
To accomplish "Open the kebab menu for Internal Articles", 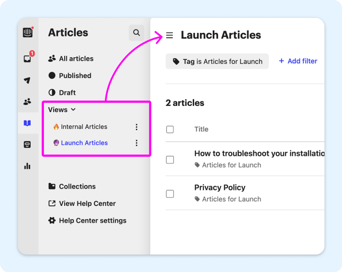I will point(136,127).
